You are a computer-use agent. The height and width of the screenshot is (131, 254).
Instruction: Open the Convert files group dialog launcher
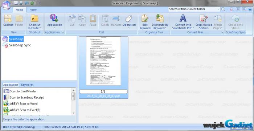coord(222,32)
